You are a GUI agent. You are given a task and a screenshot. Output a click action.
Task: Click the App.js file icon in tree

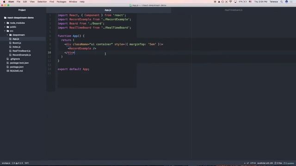10,39
